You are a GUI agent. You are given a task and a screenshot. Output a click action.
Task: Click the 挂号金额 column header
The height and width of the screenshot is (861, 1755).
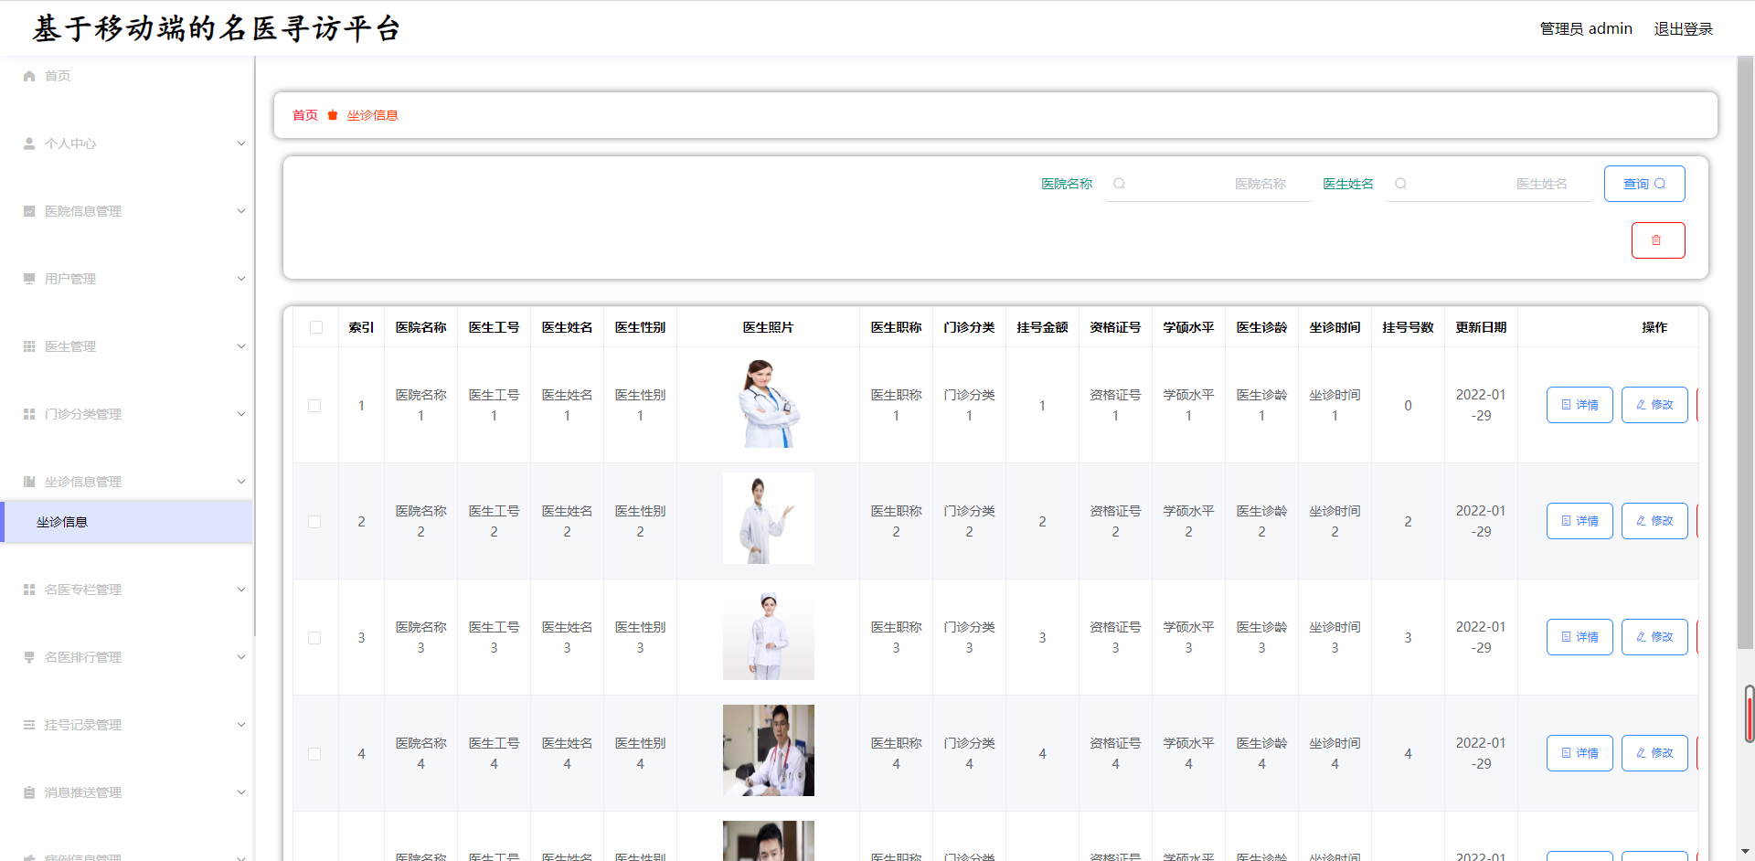[x=1042, y=327]
